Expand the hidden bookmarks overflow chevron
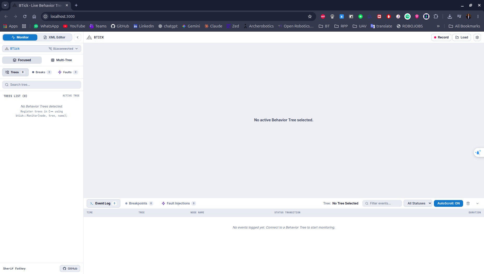484x274 pixels. (438, 26)
